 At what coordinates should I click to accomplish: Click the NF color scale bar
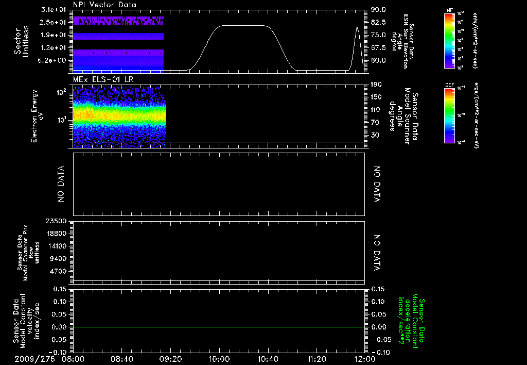[x=449, y=40]
